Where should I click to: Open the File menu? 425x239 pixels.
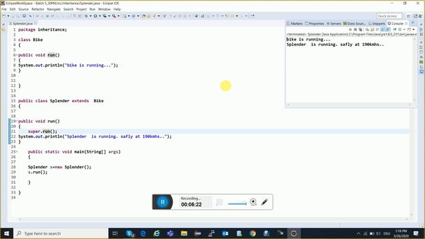[4, 9]
